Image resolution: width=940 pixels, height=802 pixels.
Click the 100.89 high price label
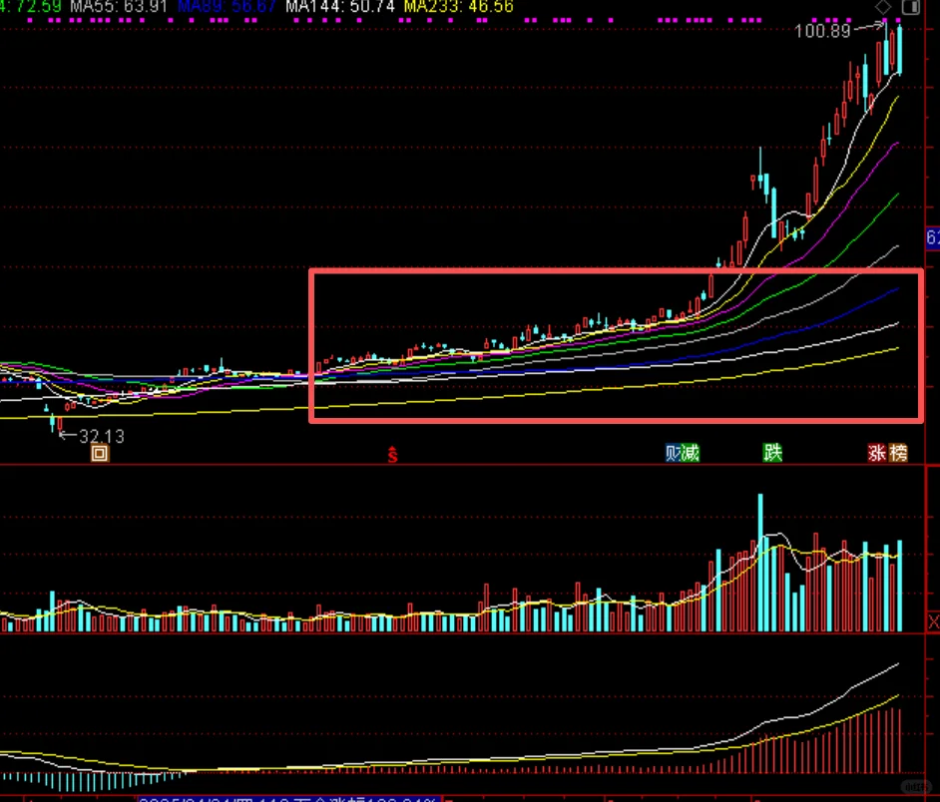click(822, 31)
